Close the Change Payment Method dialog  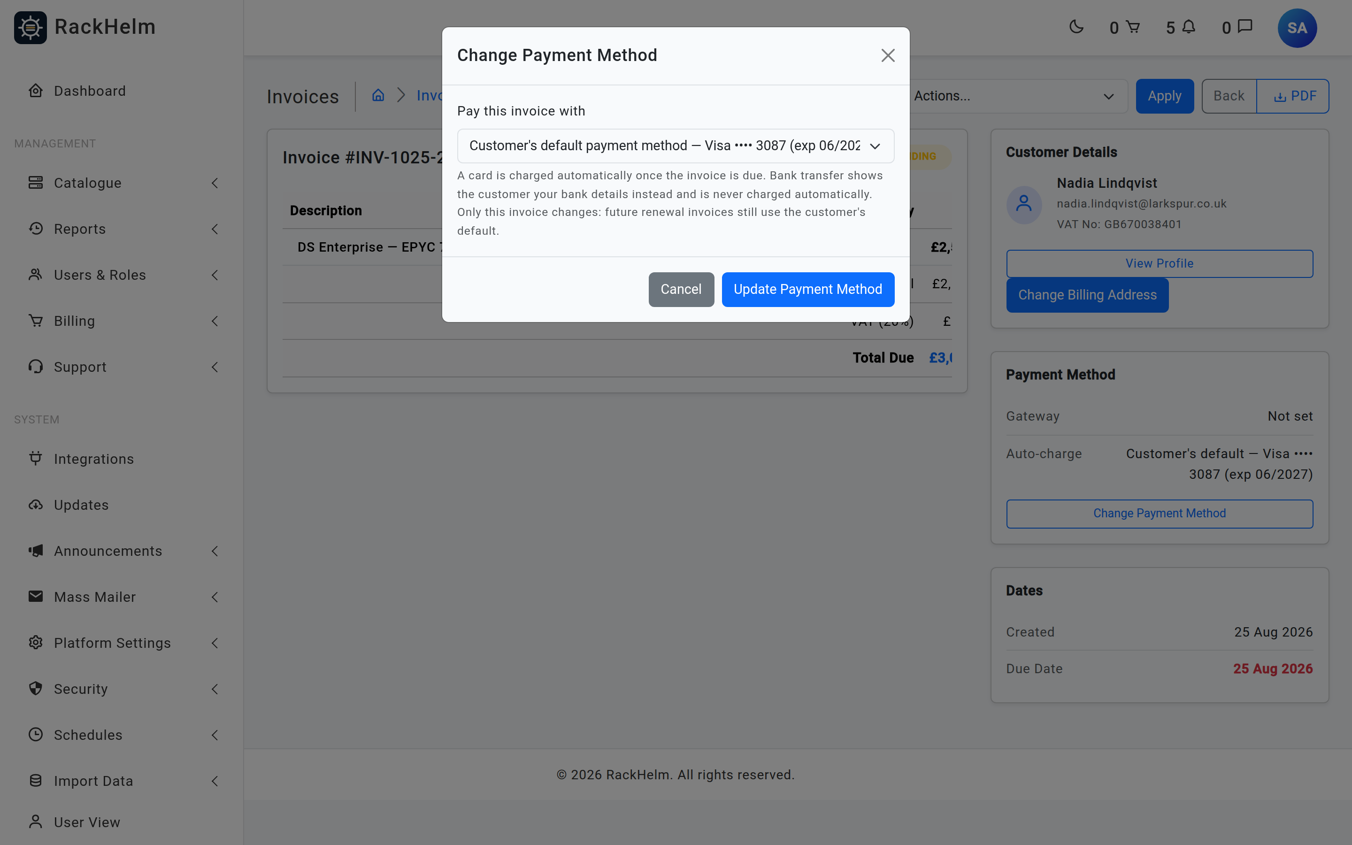[888, 55]
